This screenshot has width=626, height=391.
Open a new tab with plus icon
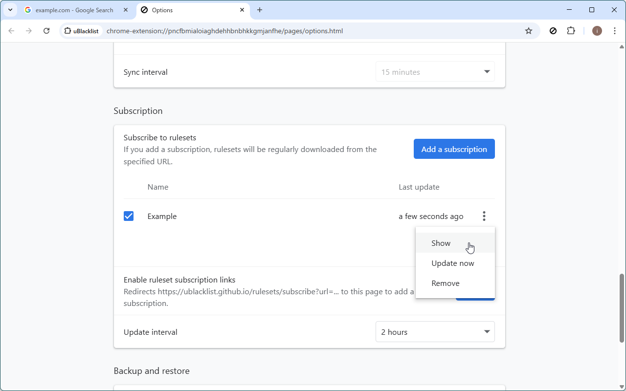click(260, 10)
